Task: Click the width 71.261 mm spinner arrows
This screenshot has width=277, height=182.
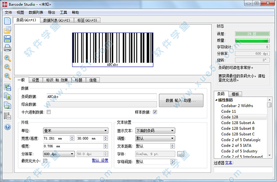Action: (72, 138)
